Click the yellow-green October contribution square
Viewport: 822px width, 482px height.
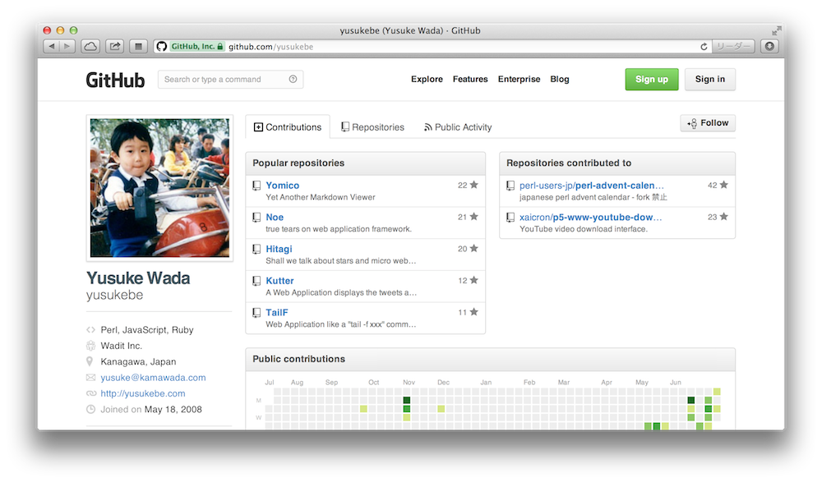[x=363, y=409]
